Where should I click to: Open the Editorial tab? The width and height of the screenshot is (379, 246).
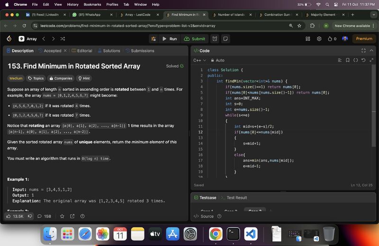[x=82, y=51]
